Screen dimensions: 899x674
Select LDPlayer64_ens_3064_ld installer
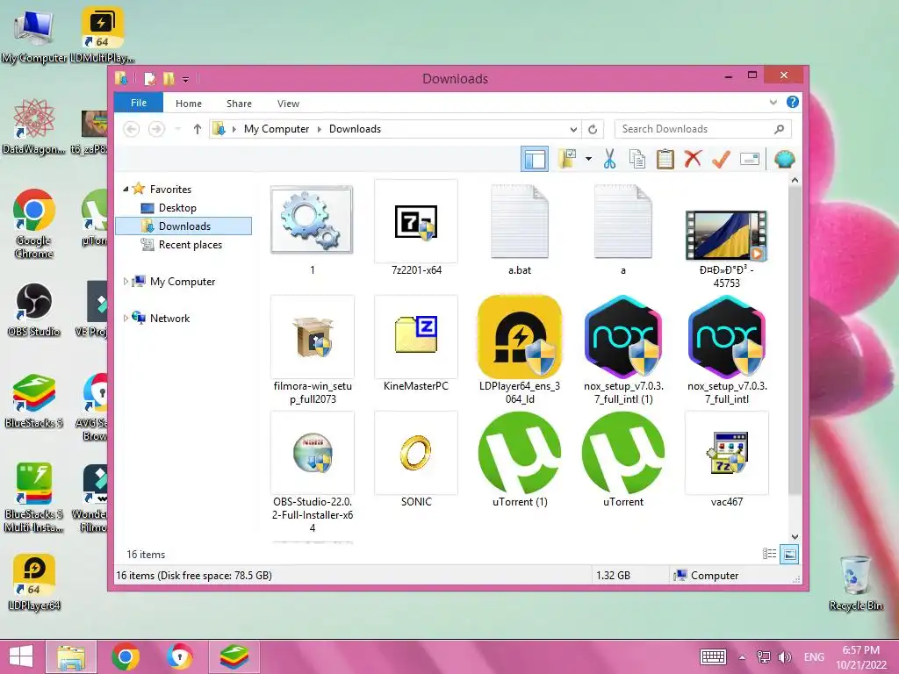click(x=520, y=350)
